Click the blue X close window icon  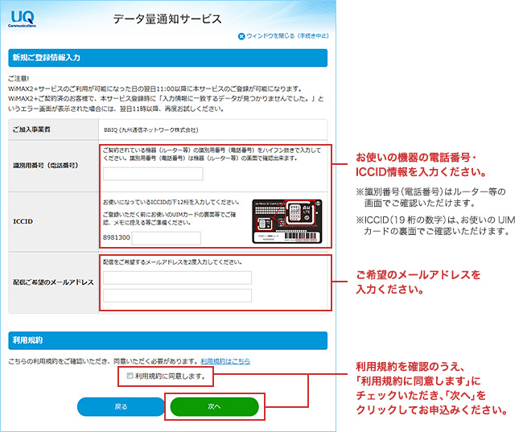coord(241,36)
